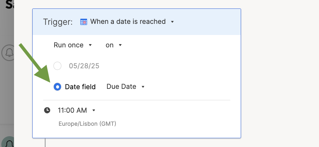Select the 05/28/25 specific date radio button
This screenshot has height=147, width=319.
(57, 66)
